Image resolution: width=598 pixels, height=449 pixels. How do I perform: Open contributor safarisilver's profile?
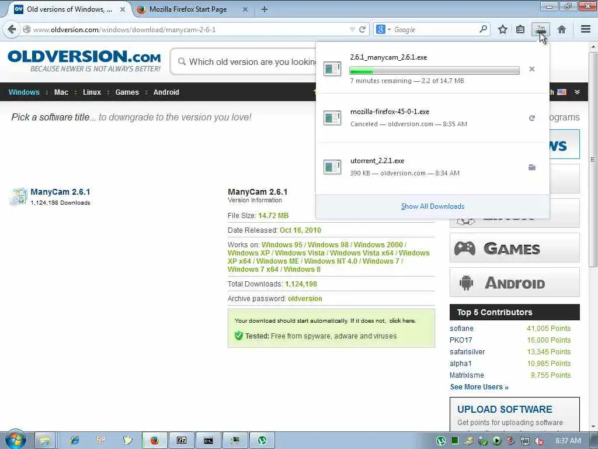click(x=467, y=351)
